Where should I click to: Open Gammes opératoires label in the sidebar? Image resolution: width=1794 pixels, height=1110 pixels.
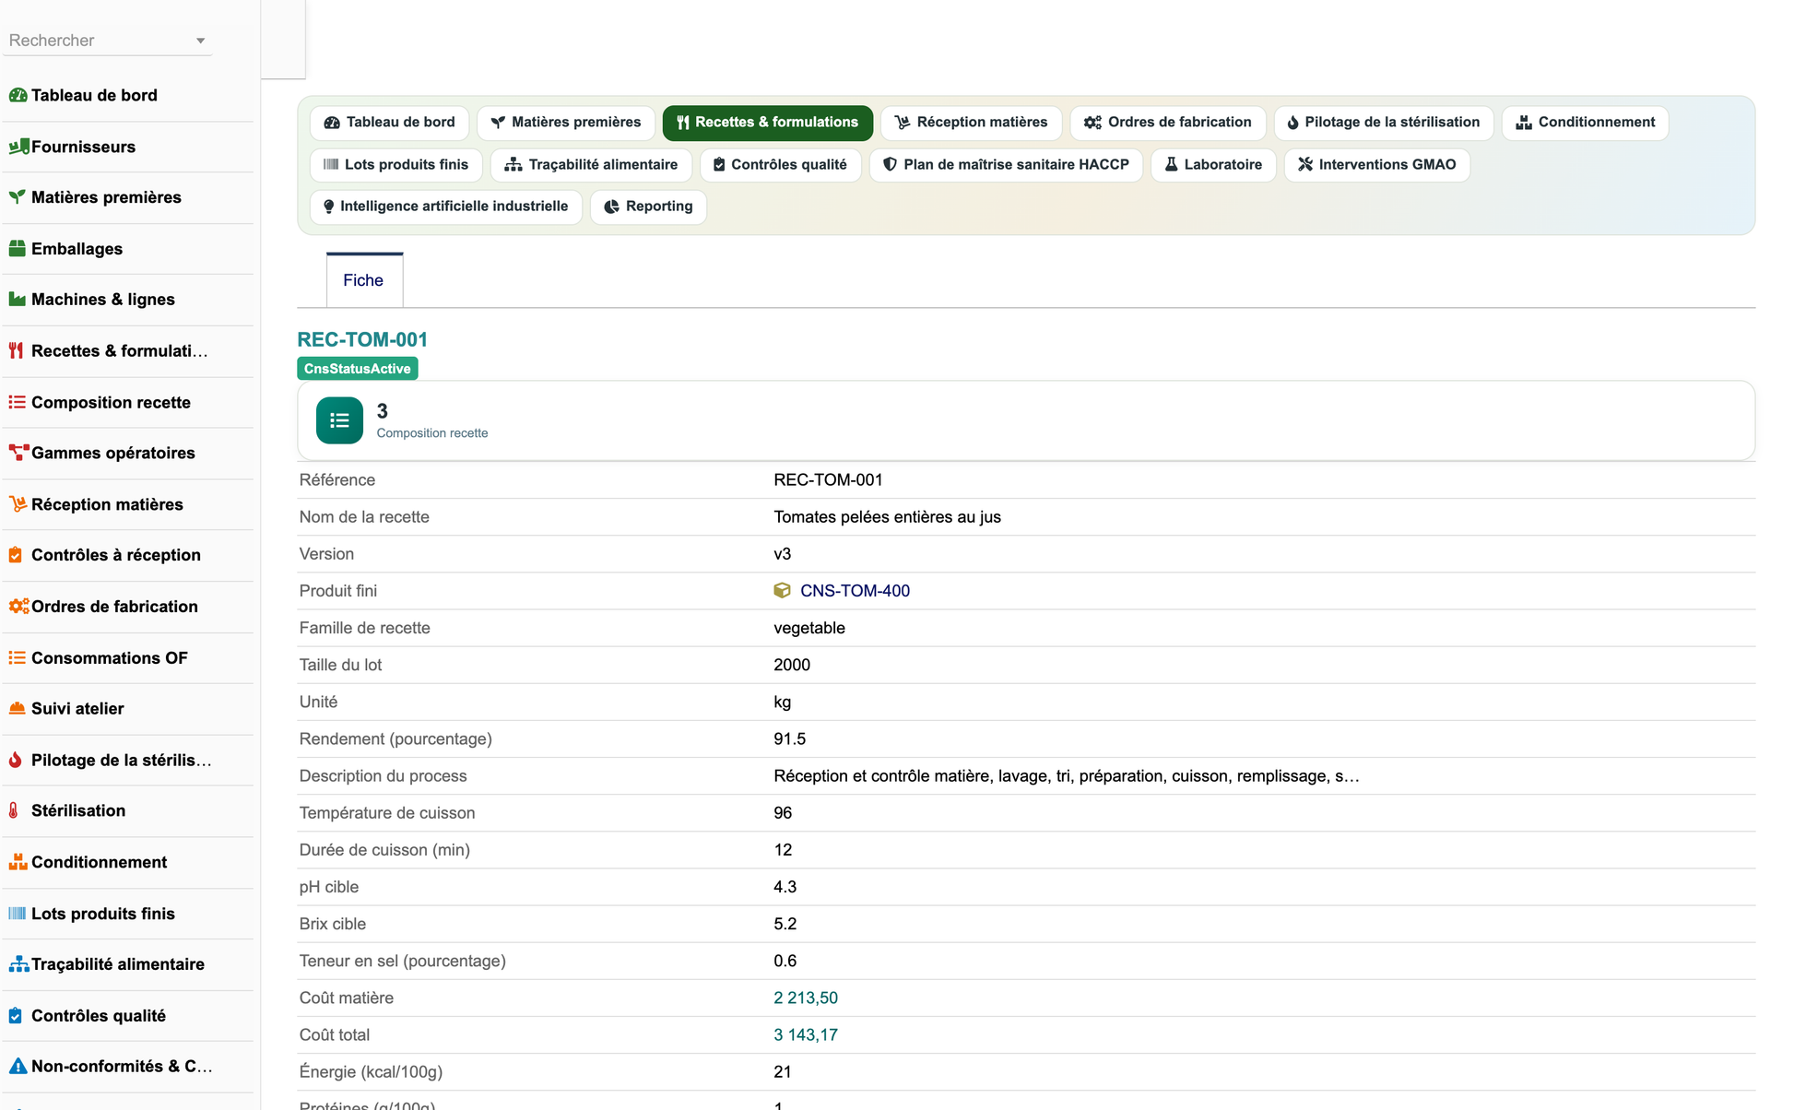click(x=113, y=453)
